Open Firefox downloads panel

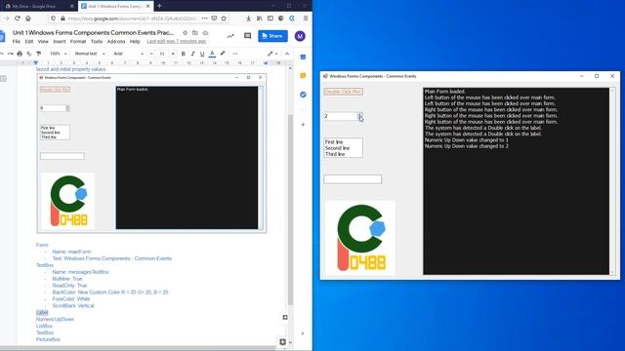point(248,19)
